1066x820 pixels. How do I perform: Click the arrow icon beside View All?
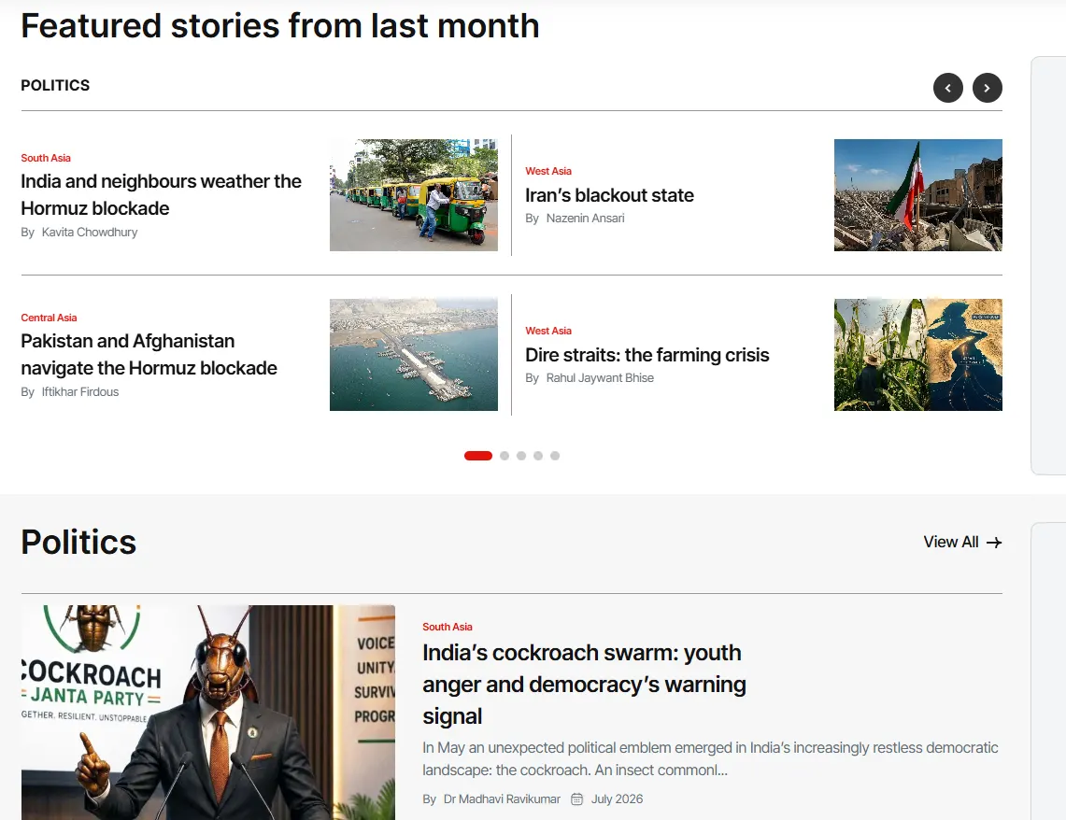(994, 542)
